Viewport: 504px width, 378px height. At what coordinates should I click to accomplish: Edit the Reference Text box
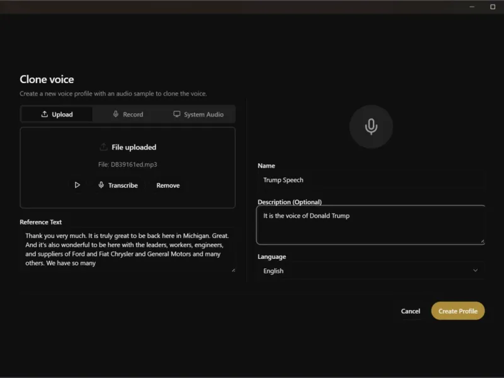pyautogui.click(x=128, y=249)
